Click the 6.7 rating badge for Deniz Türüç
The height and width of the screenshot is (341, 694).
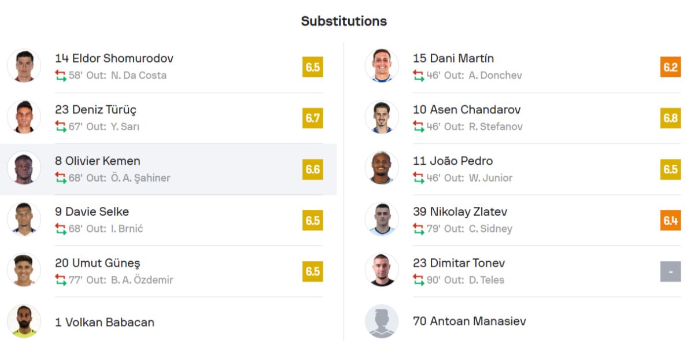point(313,118)
